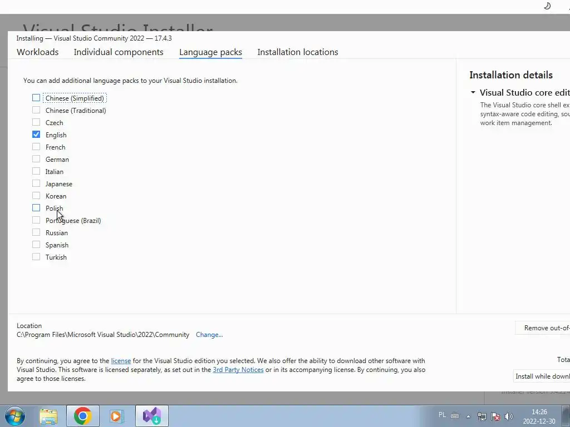Open the license link

point(121,361)
